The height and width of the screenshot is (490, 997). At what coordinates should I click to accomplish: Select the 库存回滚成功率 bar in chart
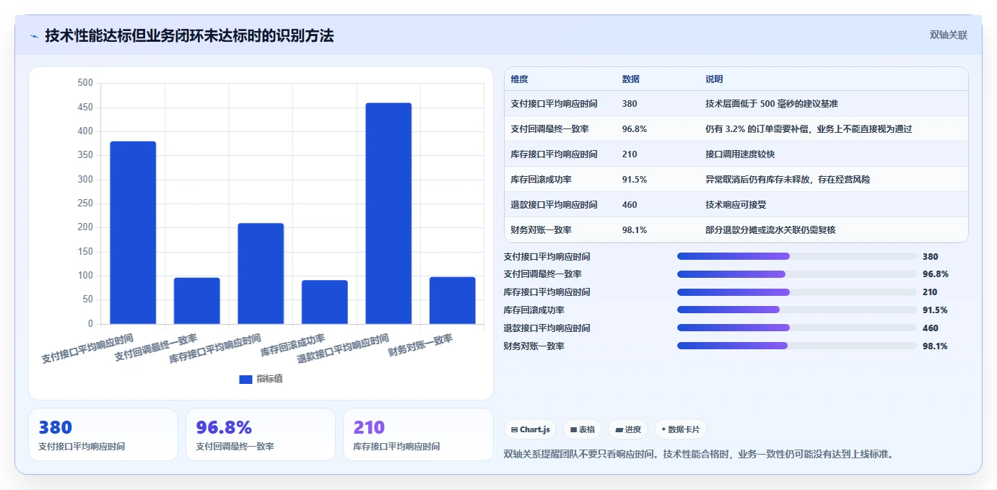pos(324,302)
